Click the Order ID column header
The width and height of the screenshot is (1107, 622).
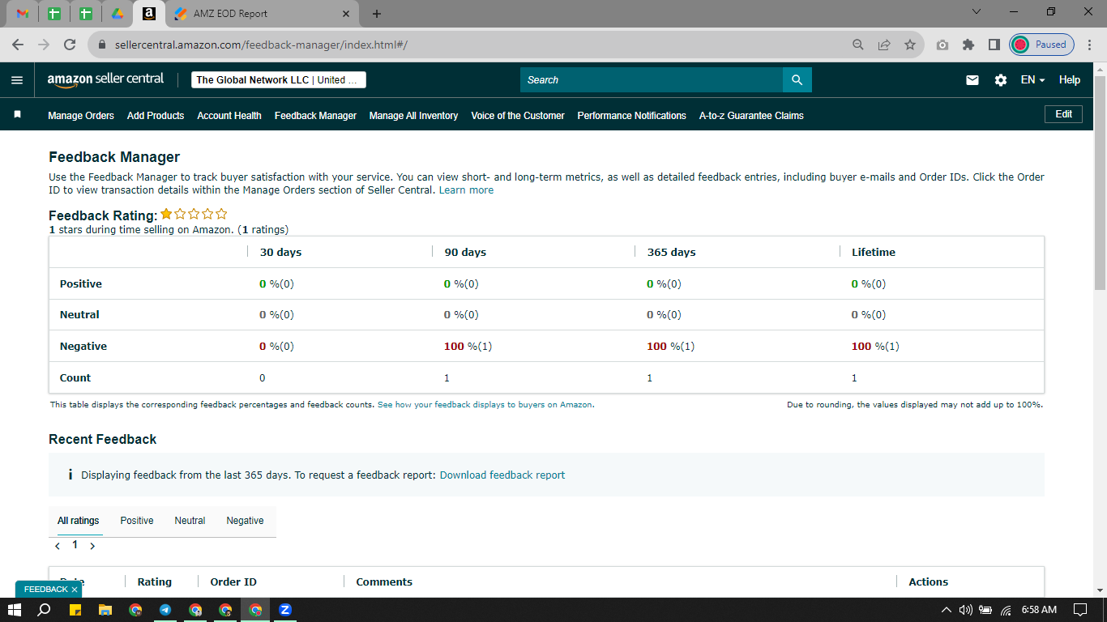(233, 582)
